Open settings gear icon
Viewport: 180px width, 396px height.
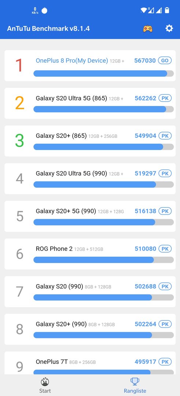[x=169, y=28]
